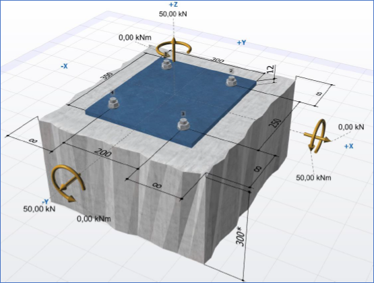Select the +Y axis label
The width and height of the screenshot is (374, 283).
[x=241, y=42]
